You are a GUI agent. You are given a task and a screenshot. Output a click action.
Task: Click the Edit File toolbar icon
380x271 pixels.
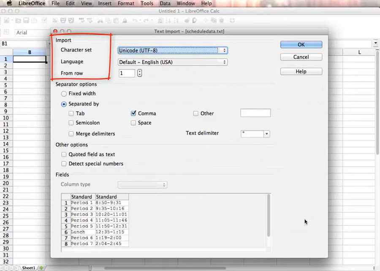[44, 21]
